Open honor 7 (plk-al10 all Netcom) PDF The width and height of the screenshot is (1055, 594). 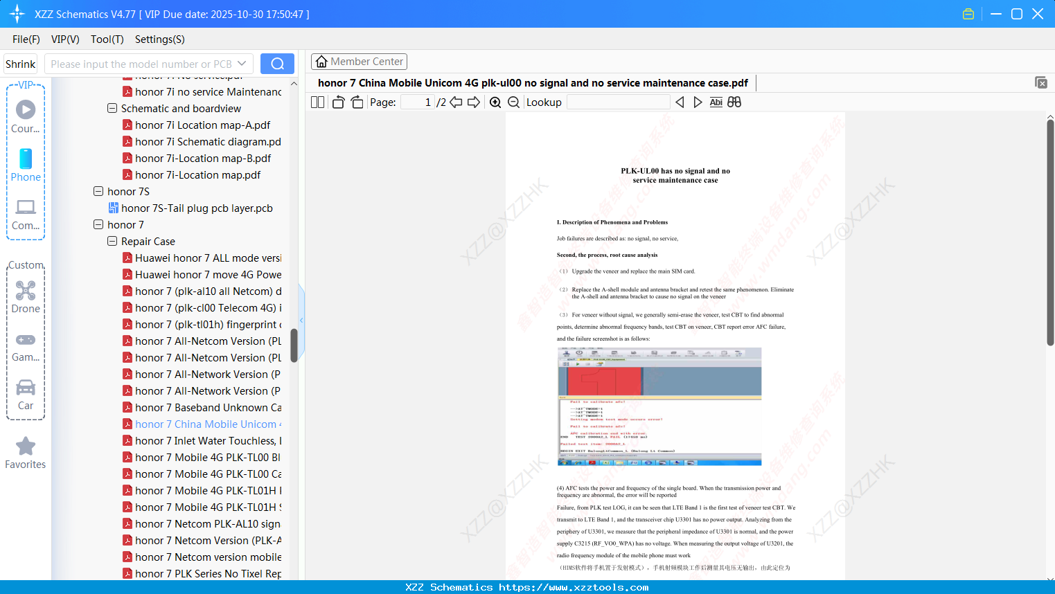(202, 291)
